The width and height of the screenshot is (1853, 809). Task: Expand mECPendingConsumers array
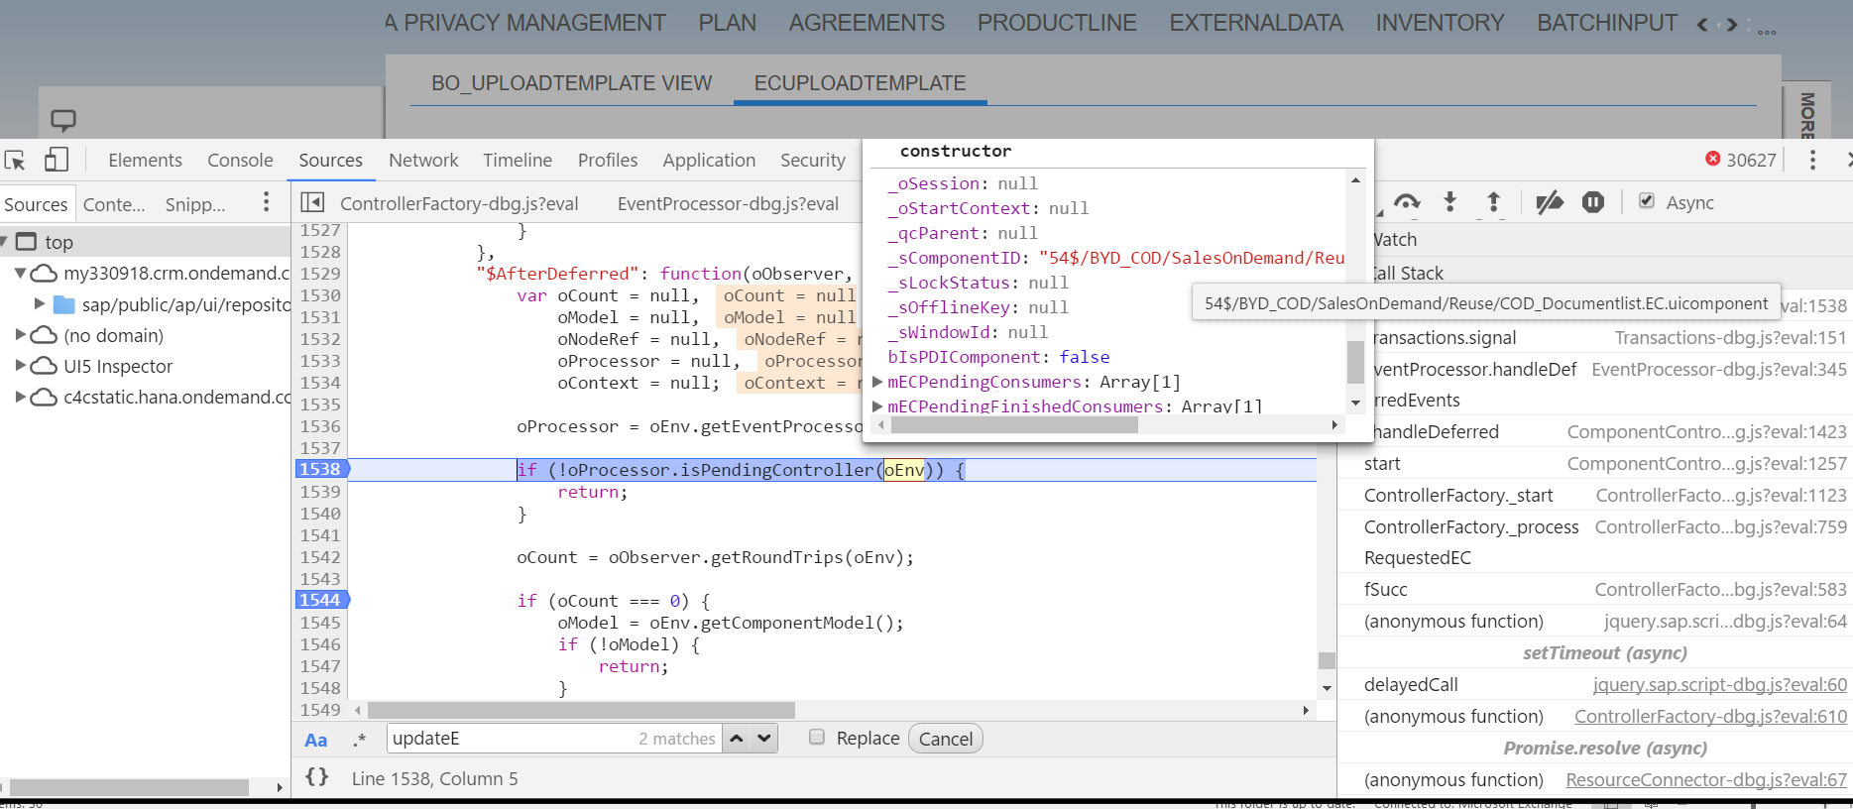[877, 382]
